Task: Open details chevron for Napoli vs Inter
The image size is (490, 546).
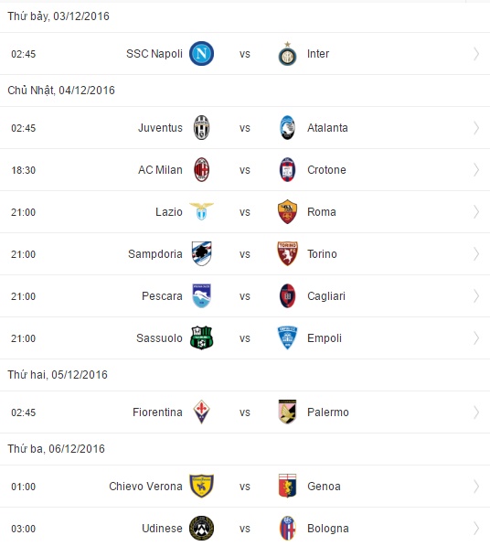Action: (x=476, y=54)
